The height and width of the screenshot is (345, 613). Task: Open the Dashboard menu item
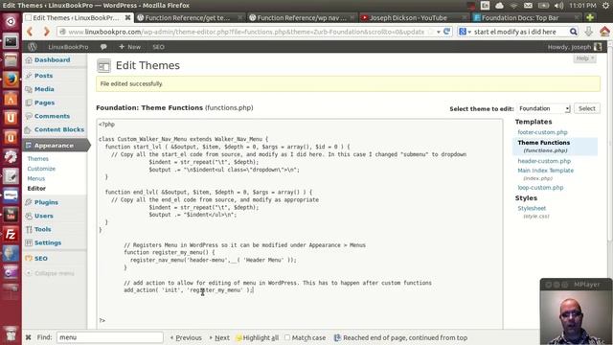[52, 59]
